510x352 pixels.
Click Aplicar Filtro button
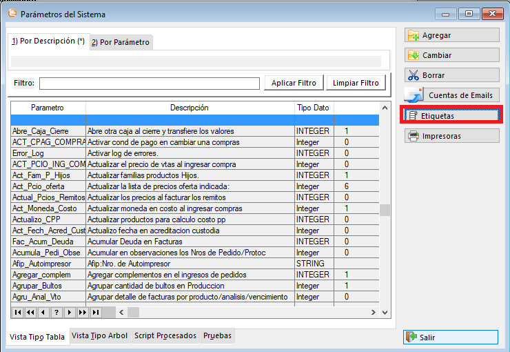click(x=294, y=83)
